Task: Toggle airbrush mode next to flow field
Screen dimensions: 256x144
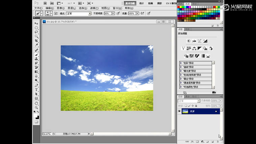Action: point(142,13)
